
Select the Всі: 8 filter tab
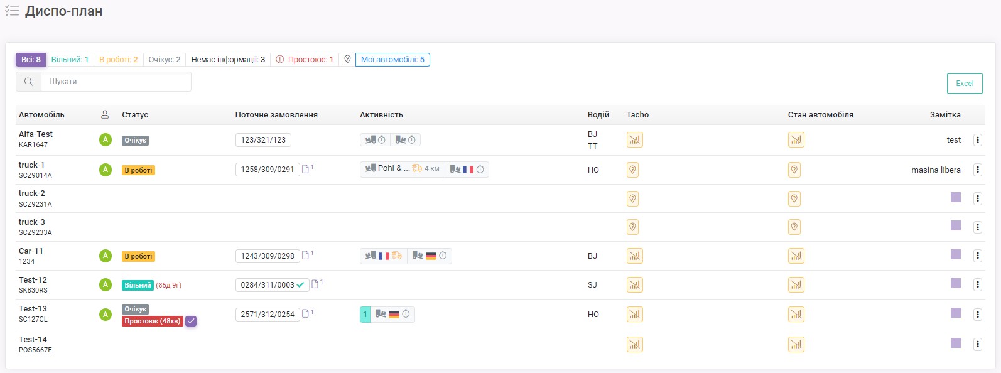coord(31,60)
